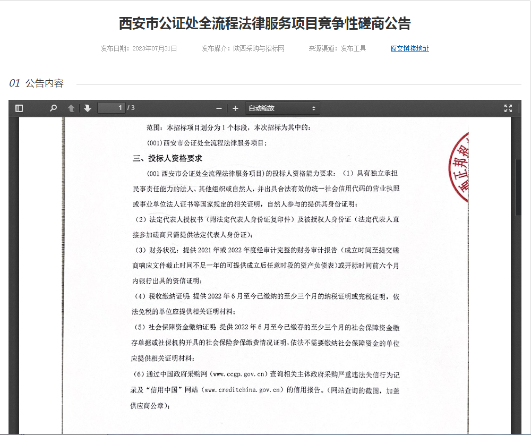
Task: Click the www.ccgp.gov.cn text in the PDF
Action: pos(238,374)
